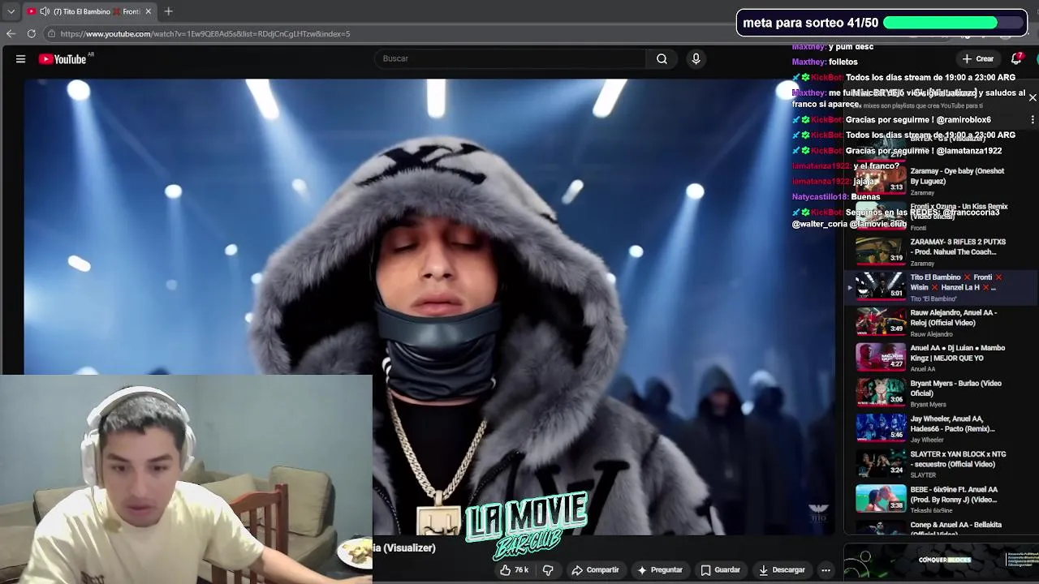Open the playlist panel three-dot options
Viewport: 1039px width, 584px height.
pos(1033,119)
